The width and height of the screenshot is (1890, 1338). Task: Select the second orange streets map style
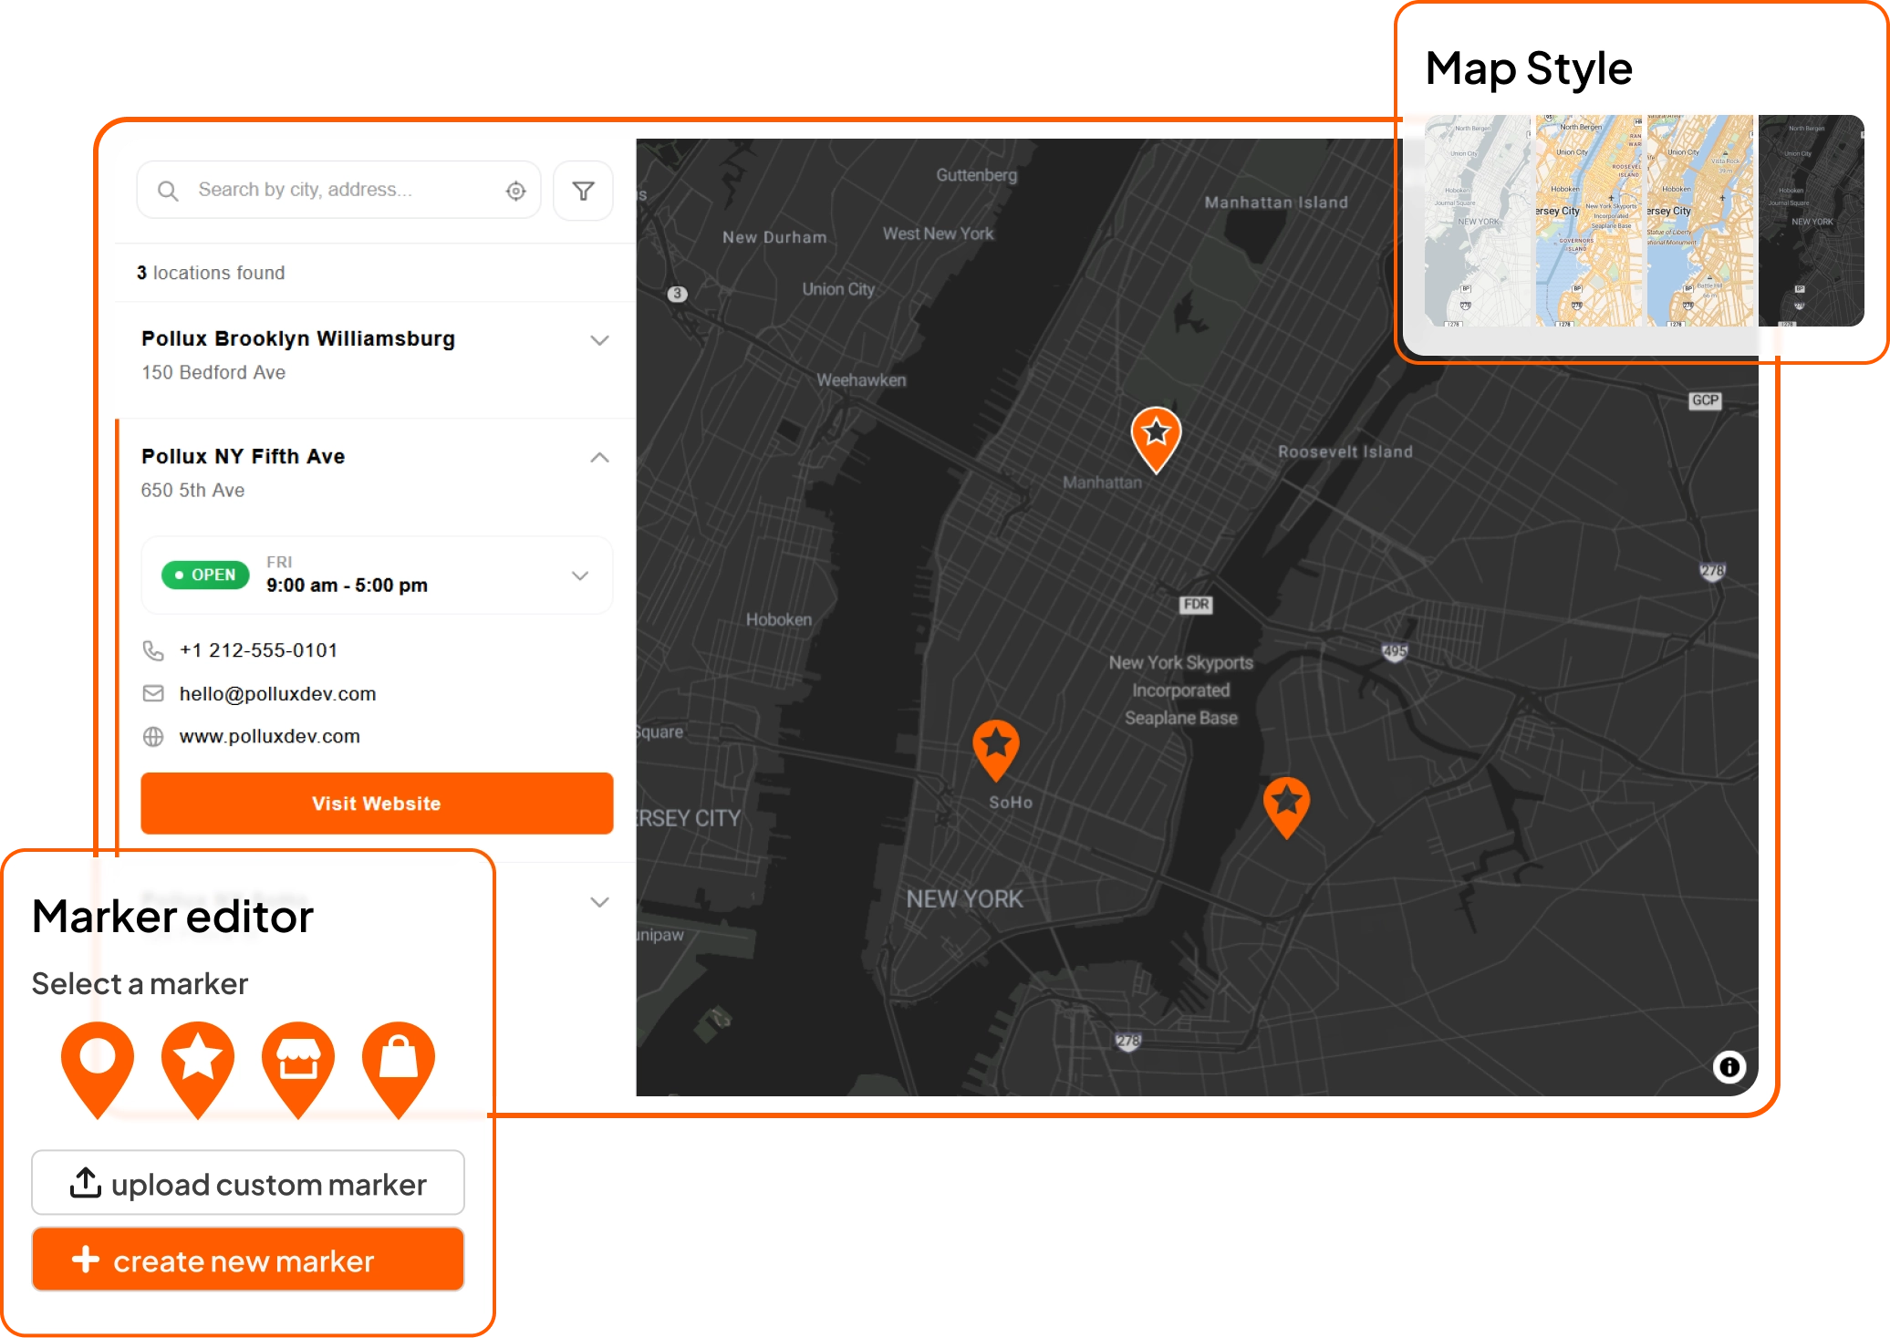click(x=1699, y=220)
